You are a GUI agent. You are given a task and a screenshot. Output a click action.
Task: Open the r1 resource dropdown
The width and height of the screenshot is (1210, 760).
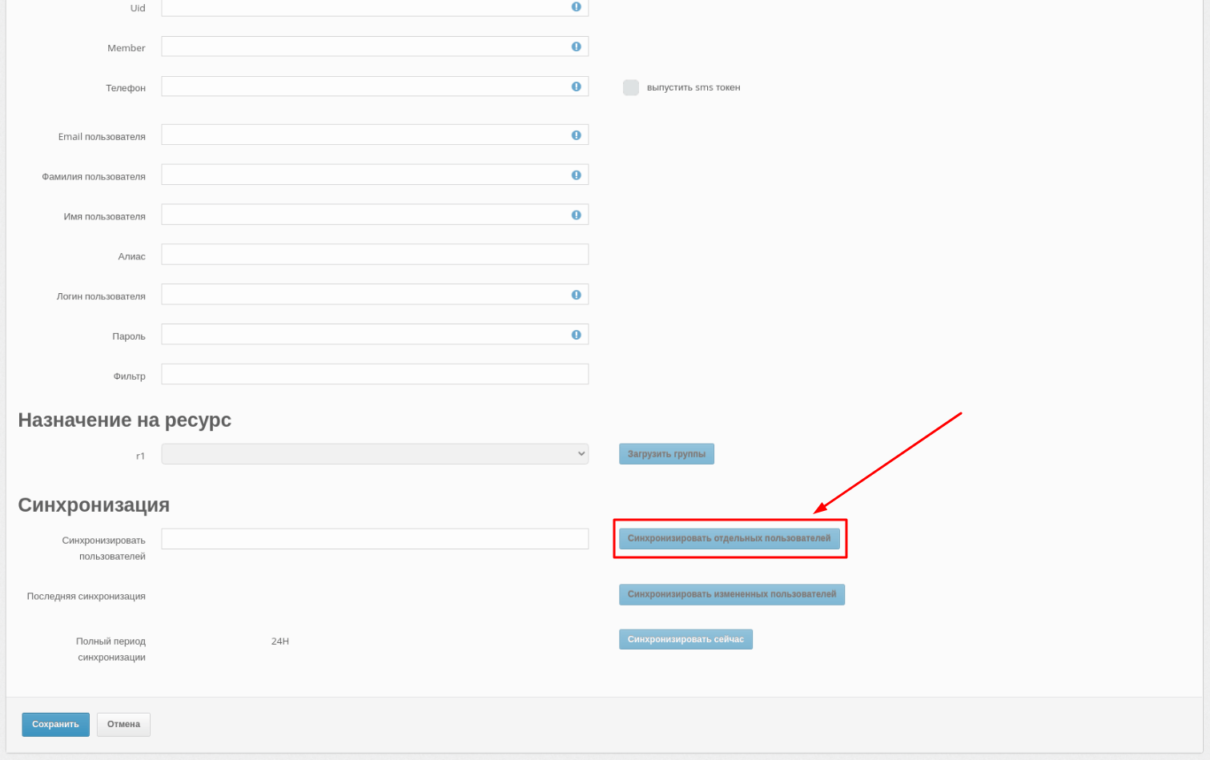click(x=375, y=454)
